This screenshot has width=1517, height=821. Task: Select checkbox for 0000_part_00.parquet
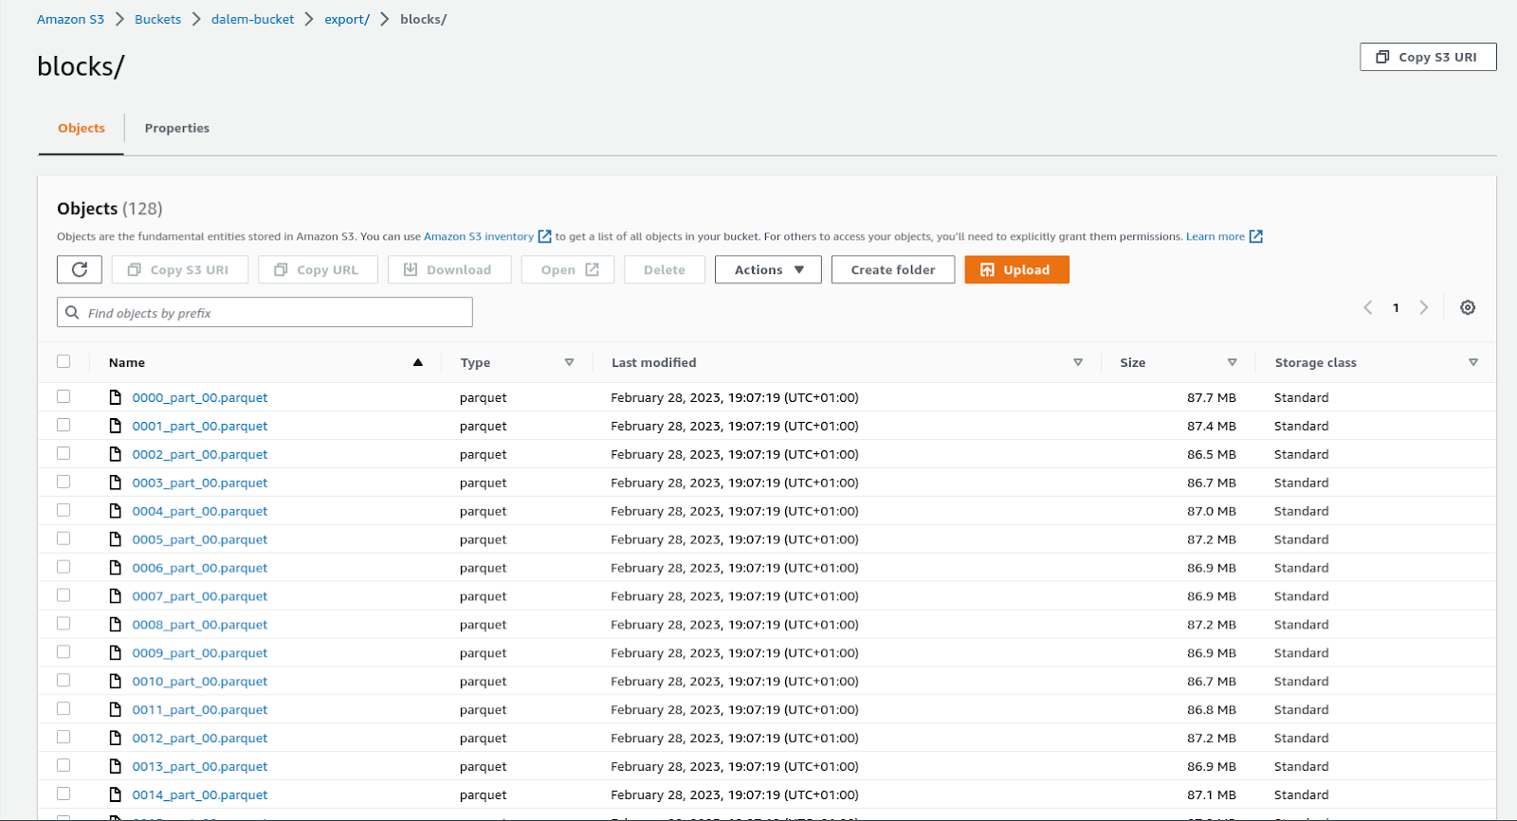pyautogui.click(x=64, y=397)
